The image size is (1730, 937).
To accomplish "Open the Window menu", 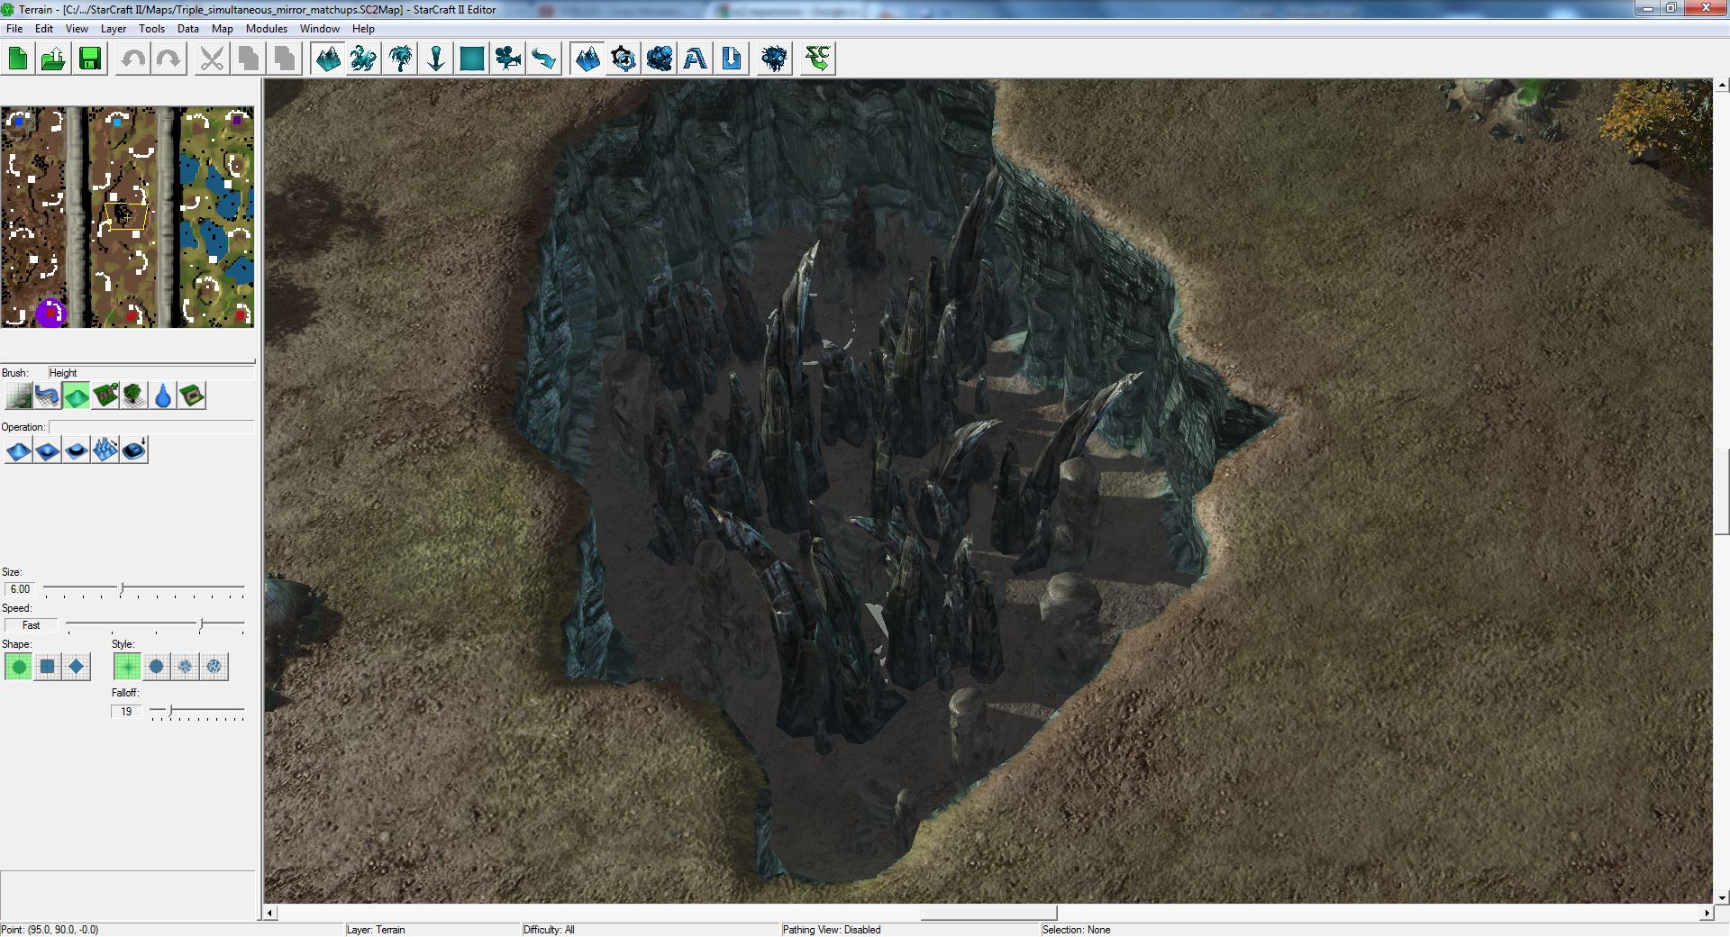I will tap(320, 29).
